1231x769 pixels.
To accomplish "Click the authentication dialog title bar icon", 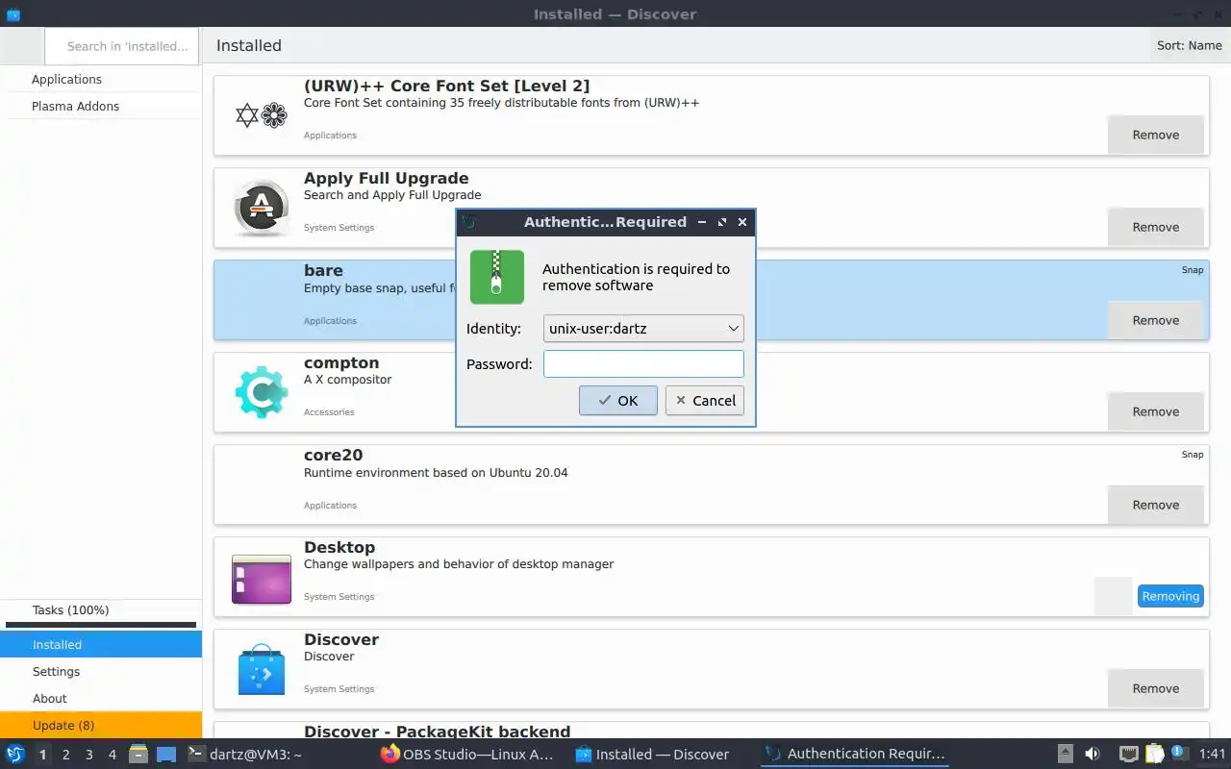I will point(468,222).
